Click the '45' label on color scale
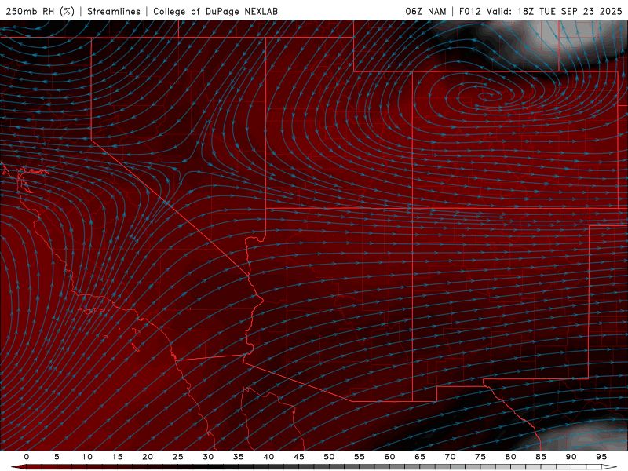The height and width of the screenshot is (471, 628). tap(299, 457)
